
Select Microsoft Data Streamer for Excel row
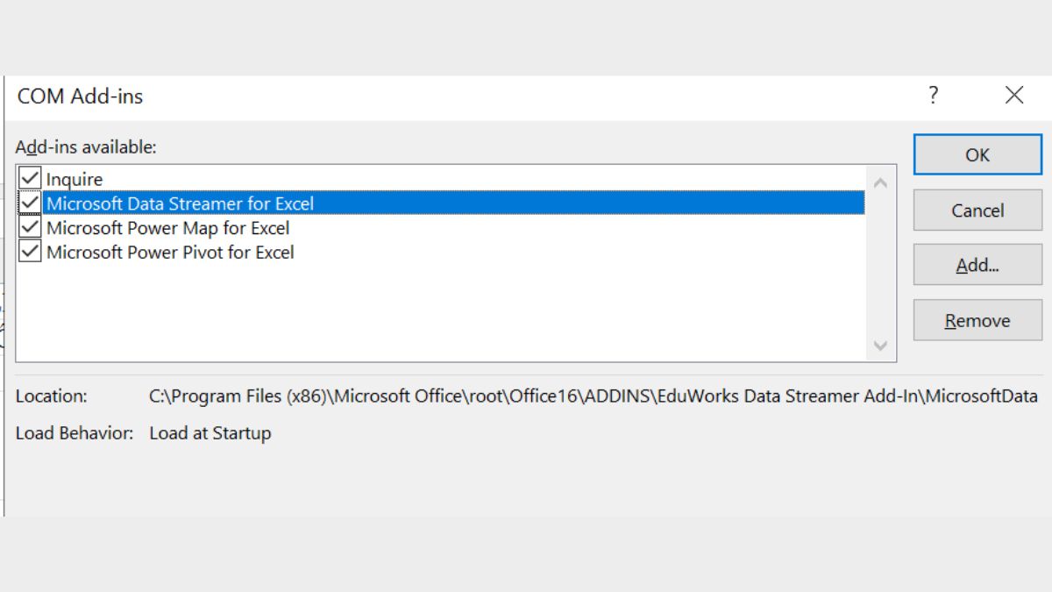point(180,203)
